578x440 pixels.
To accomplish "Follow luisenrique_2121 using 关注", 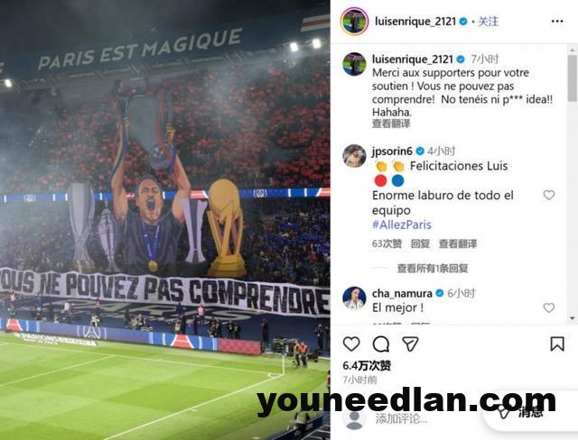I will (488, 22).
